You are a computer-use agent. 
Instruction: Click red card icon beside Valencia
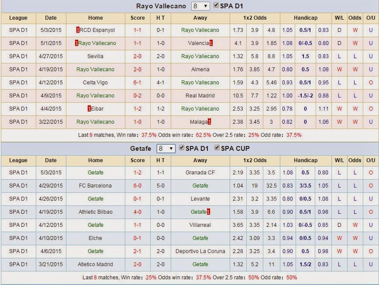tap(211, 43)
